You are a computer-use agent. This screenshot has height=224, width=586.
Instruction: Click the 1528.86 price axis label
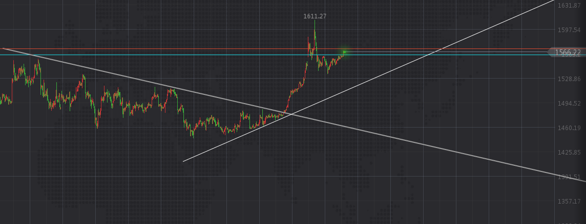(569, 79)
